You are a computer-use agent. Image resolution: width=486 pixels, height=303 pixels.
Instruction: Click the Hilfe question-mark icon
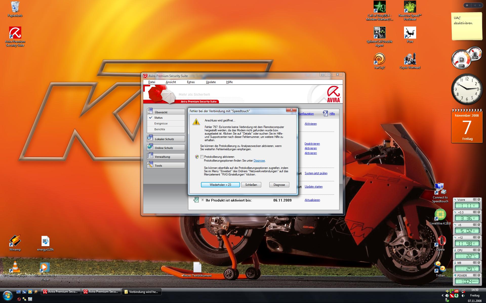point(325,114)
